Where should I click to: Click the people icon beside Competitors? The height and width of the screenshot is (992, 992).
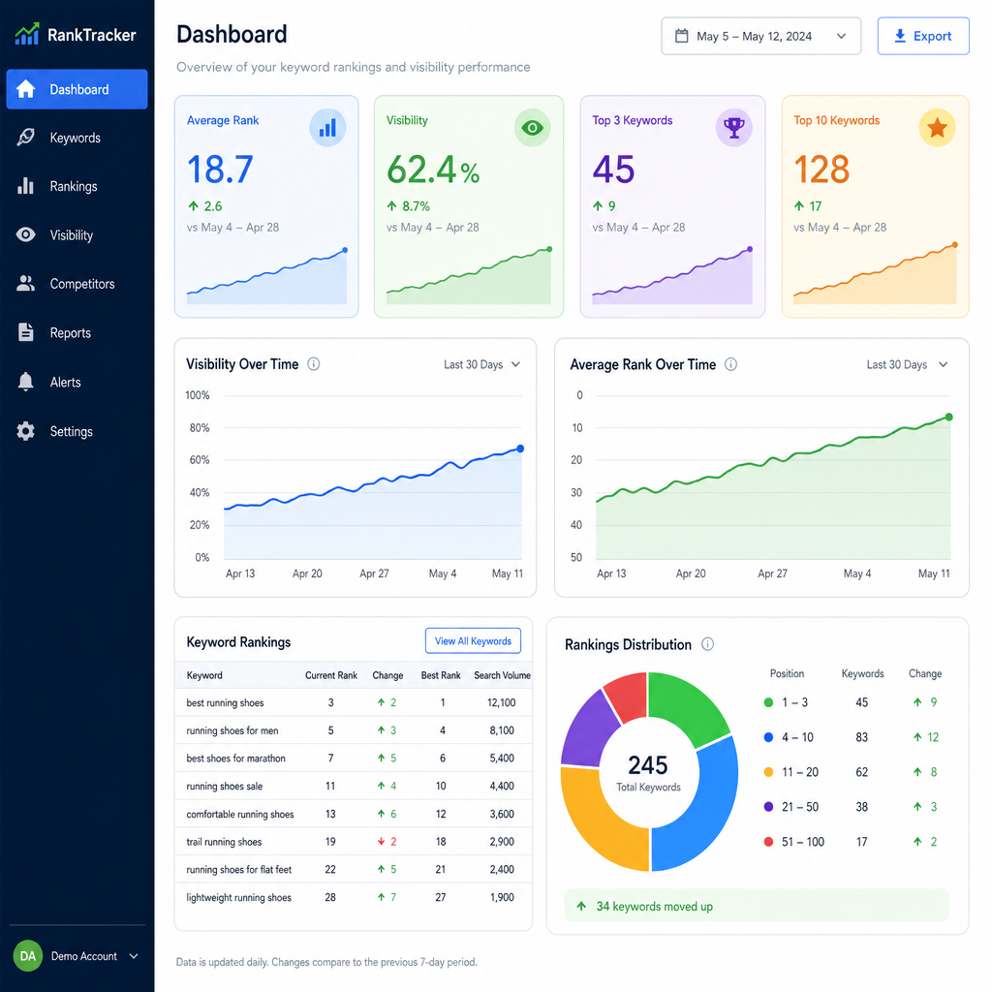pos(26,284)
